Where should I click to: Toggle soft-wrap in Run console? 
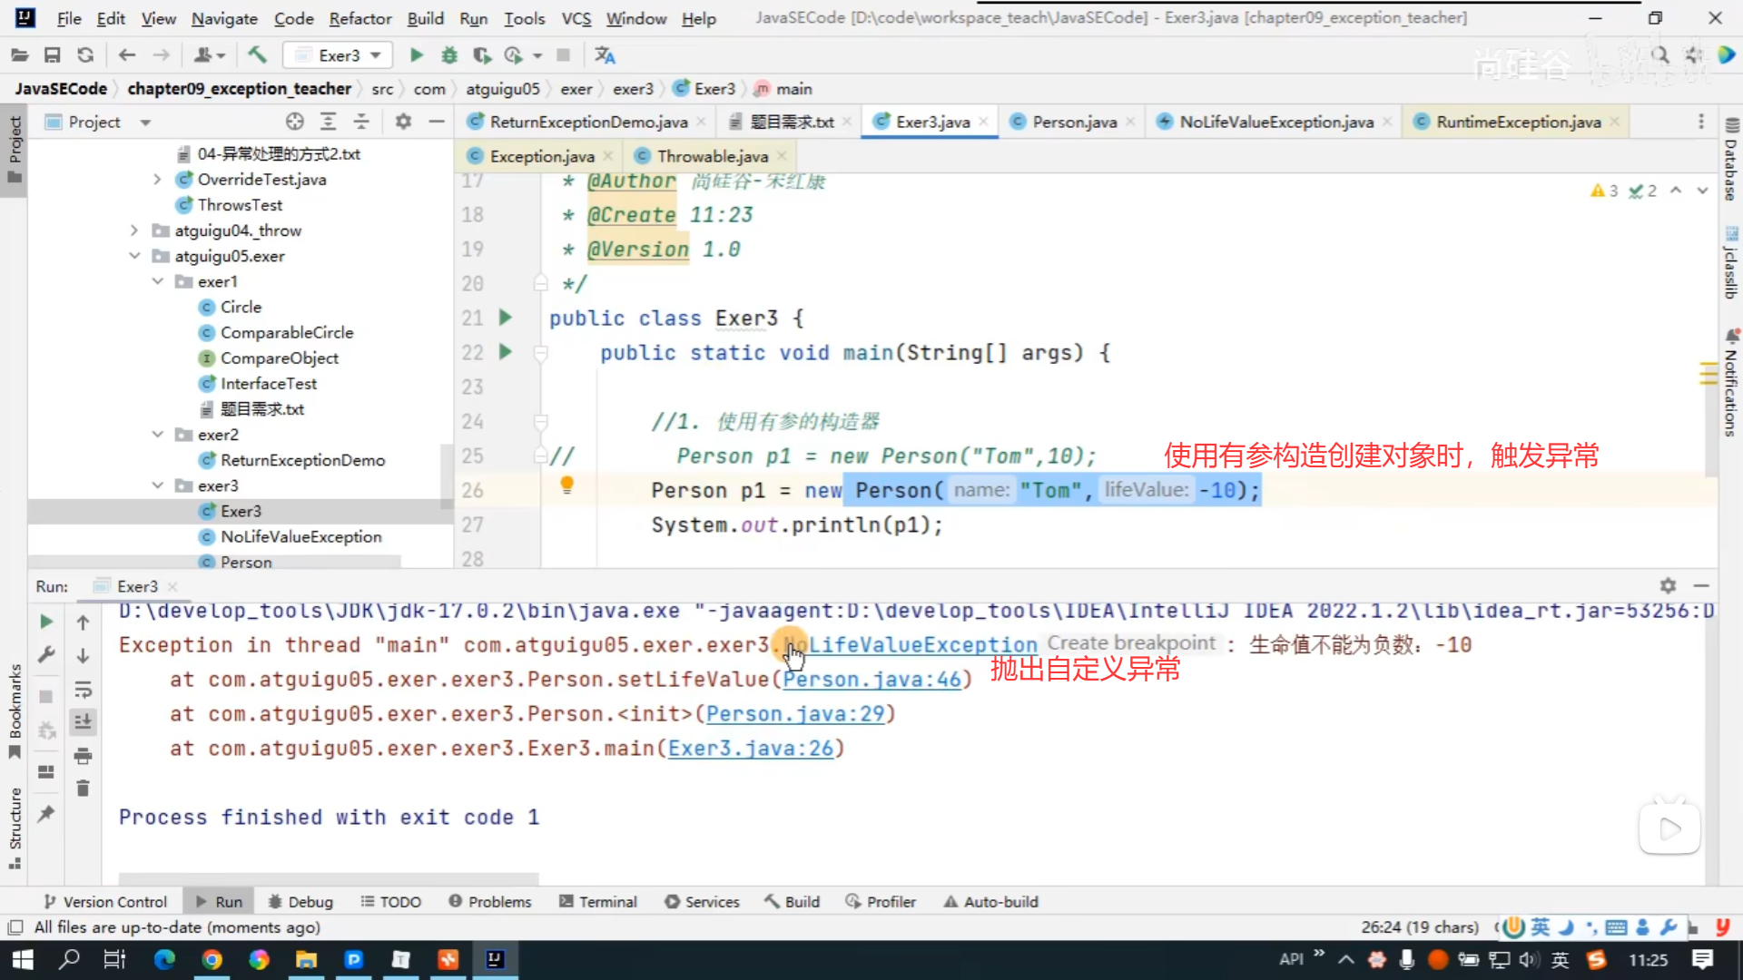83,690
